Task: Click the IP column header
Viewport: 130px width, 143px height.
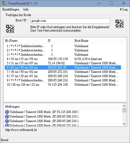Action: click(x=60, y=41)
